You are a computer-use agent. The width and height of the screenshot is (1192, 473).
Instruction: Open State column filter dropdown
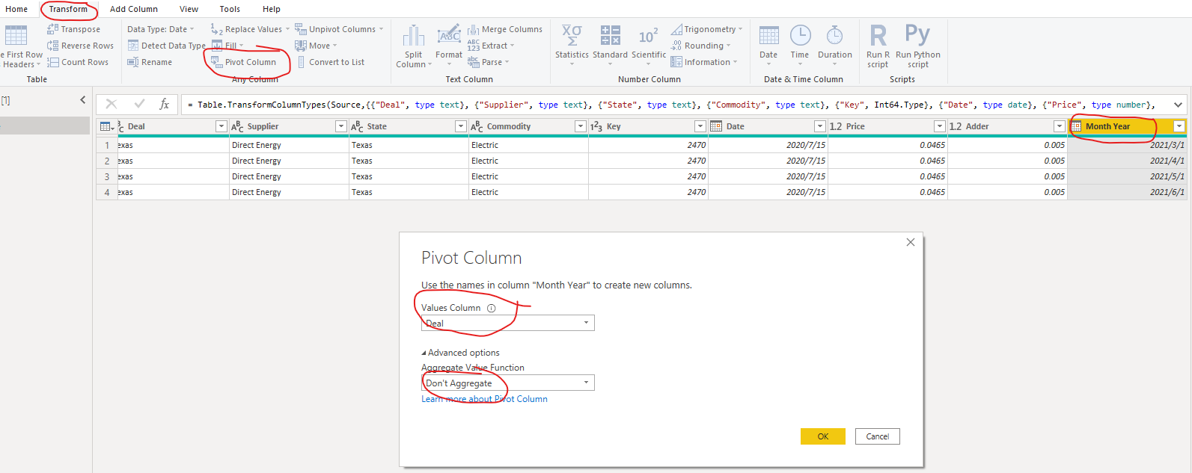[460, 126]
